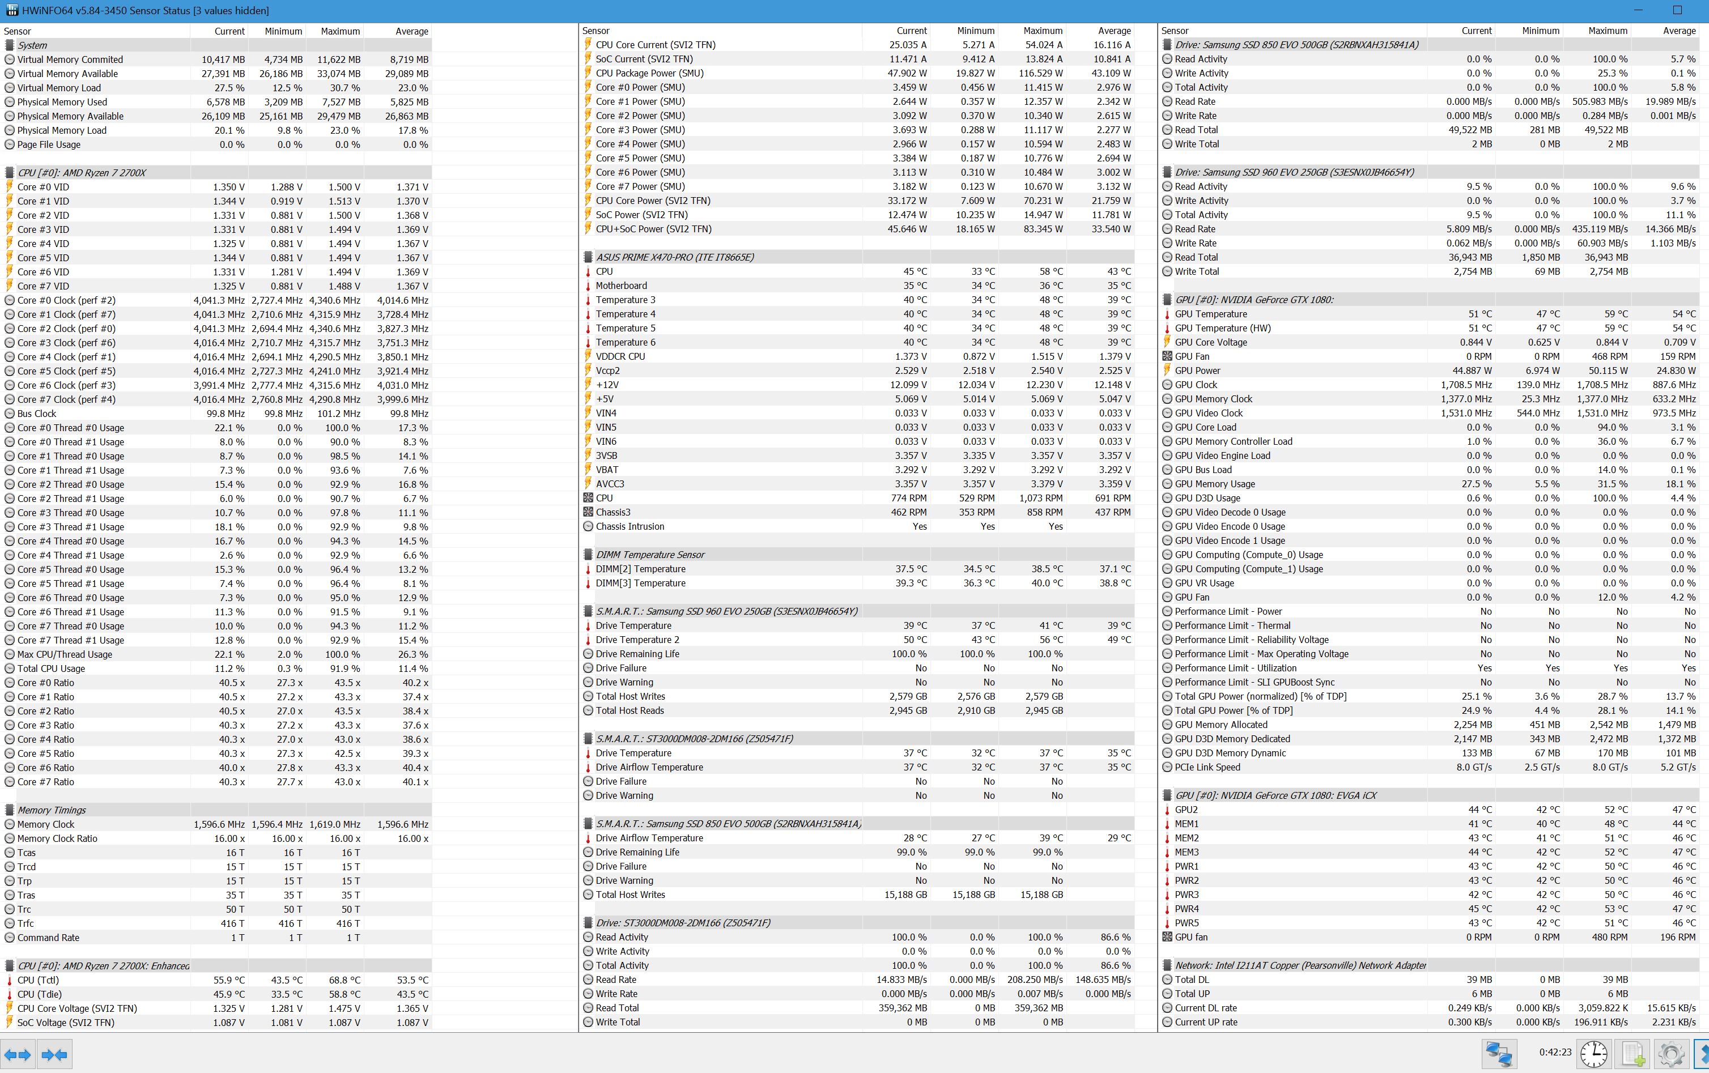Click the HWiNFO64 title bar app icon
The width and height of the screenshot is (1709, 1073).
[11, 10]
